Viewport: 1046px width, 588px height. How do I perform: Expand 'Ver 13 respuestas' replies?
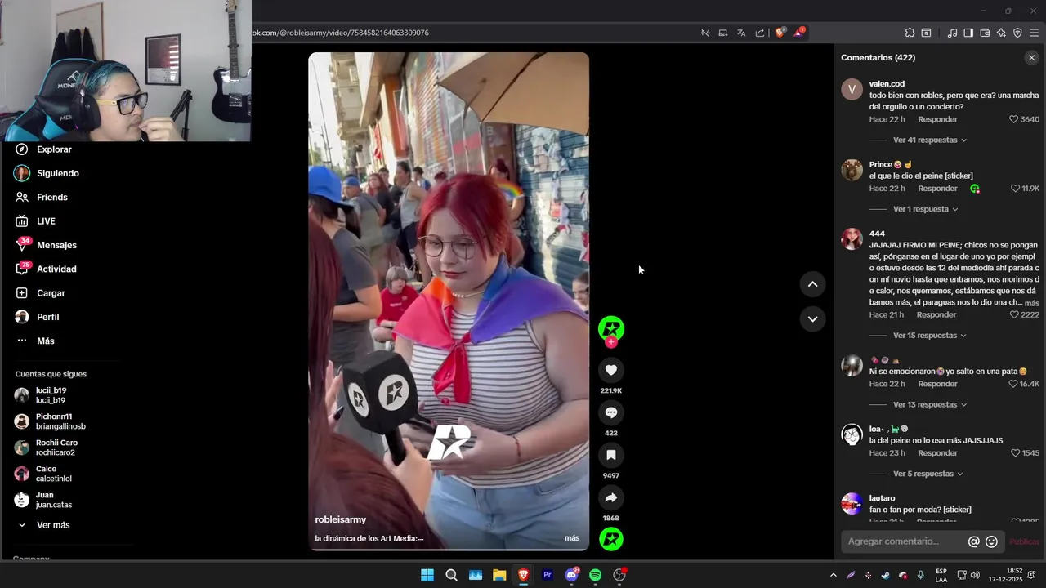[930, 405]
